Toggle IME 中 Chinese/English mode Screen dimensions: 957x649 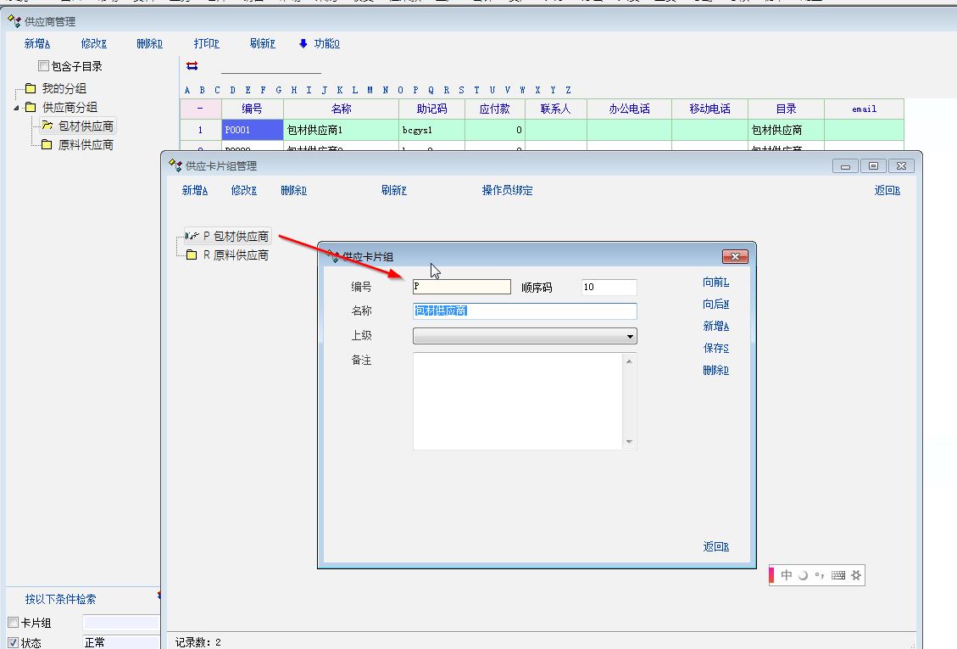tap(787, 575)
